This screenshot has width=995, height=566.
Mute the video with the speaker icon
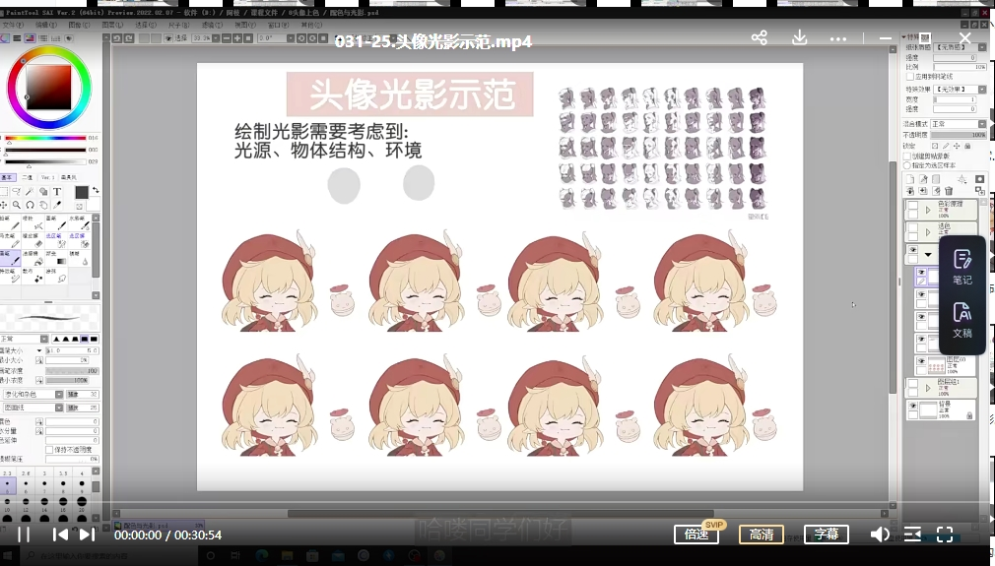point(880,535)
